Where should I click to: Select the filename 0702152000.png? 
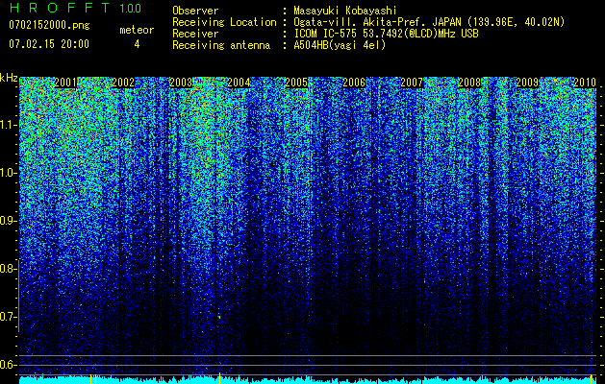(x=49, y=25)
